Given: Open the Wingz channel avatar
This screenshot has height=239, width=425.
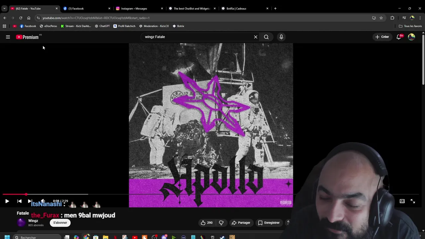Looking at the screenshot, I should coord(21,222).
